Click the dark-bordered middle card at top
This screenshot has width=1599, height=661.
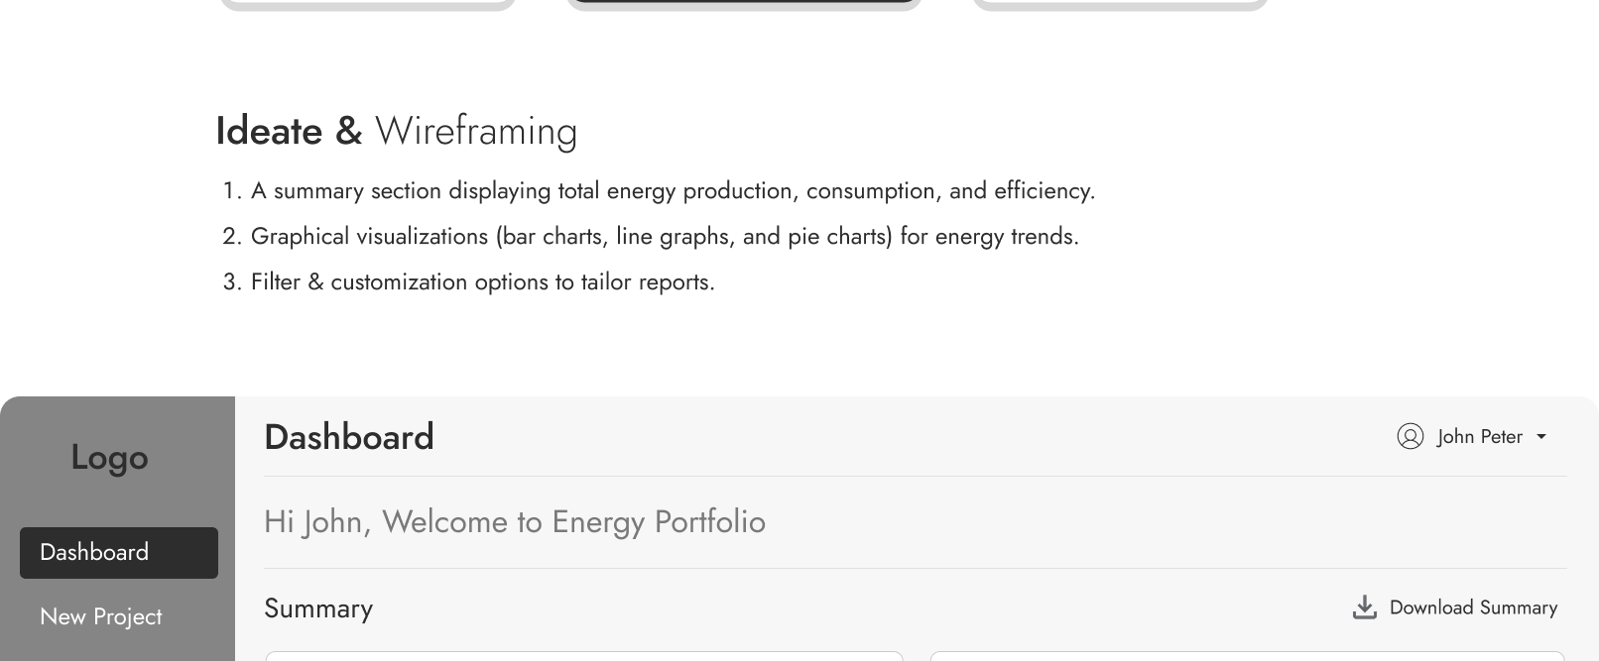pos(744,5)
